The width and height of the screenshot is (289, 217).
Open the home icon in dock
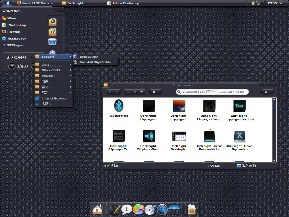coord(97,209)
